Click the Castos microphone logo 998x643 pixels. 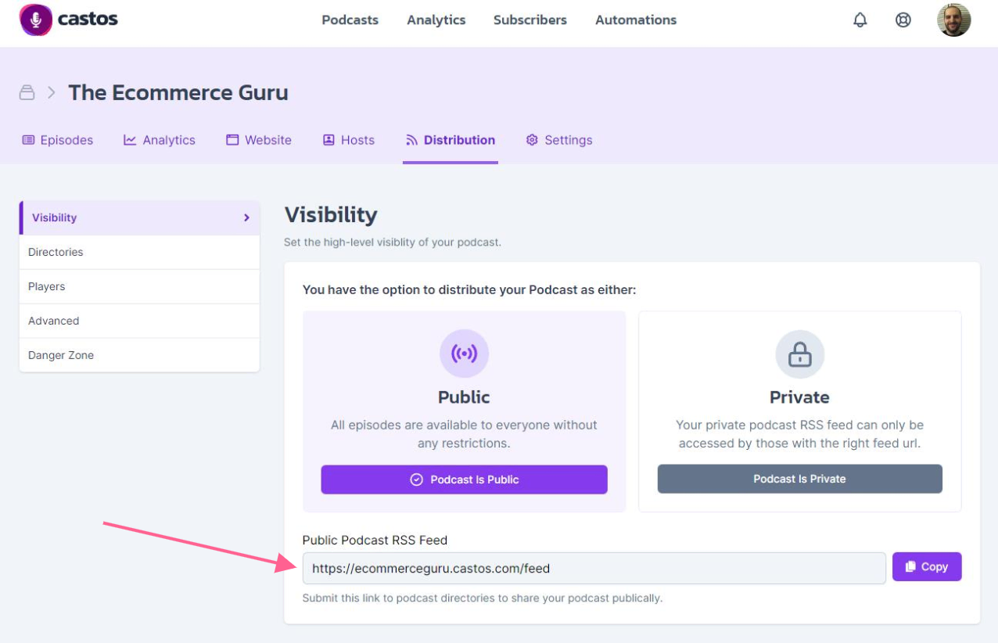tap(35, 20)
